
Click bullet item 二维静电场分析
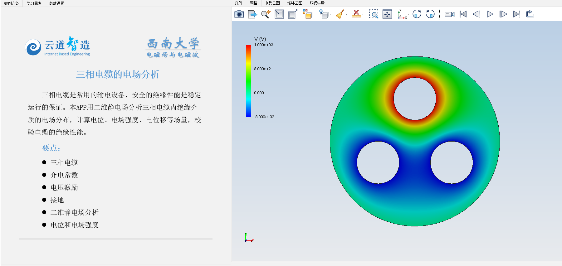(x=75, y=212)
